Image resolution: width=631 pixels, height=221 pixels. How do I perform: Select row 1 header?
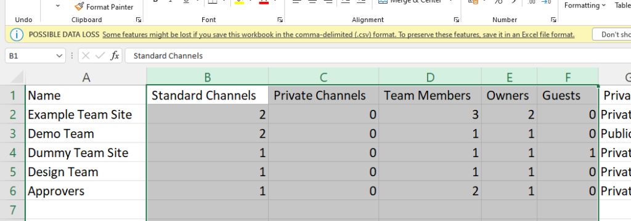pyautogui.click(x=12, y=95)
